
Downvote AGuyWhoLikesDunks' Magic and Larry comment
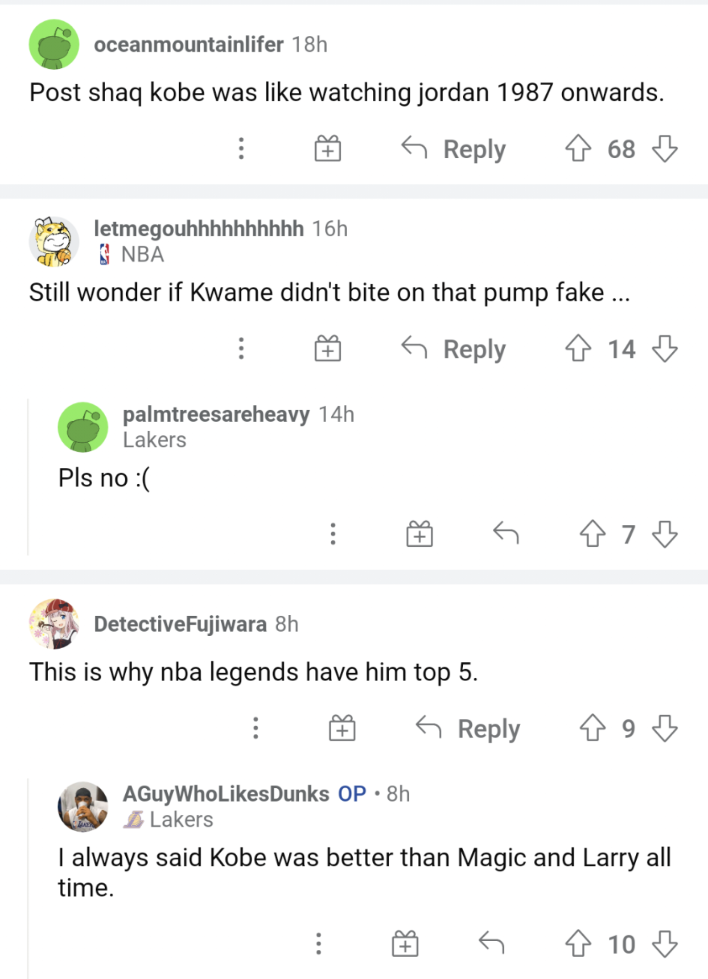tap(664, 944)
